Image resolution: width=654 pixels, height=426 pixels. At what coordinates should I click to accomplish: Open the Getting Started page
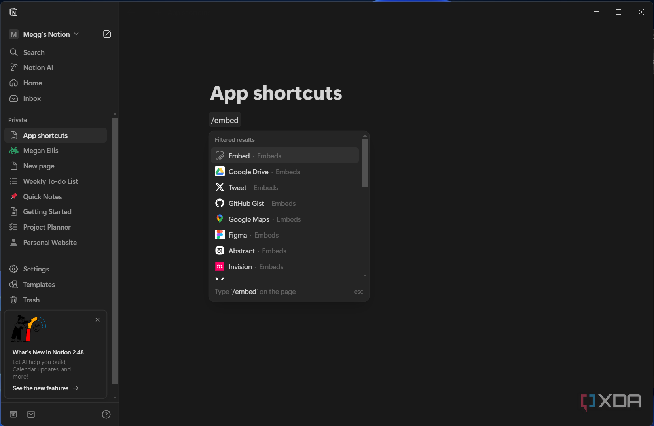pyautogui.click(x=55, y=212)
